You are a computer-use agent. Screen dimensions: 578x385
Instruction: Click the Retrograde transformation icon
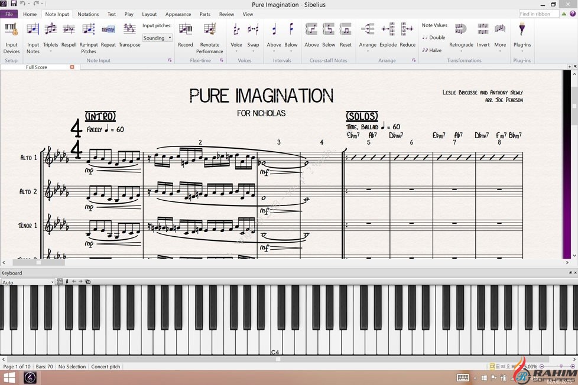[461, 34]
